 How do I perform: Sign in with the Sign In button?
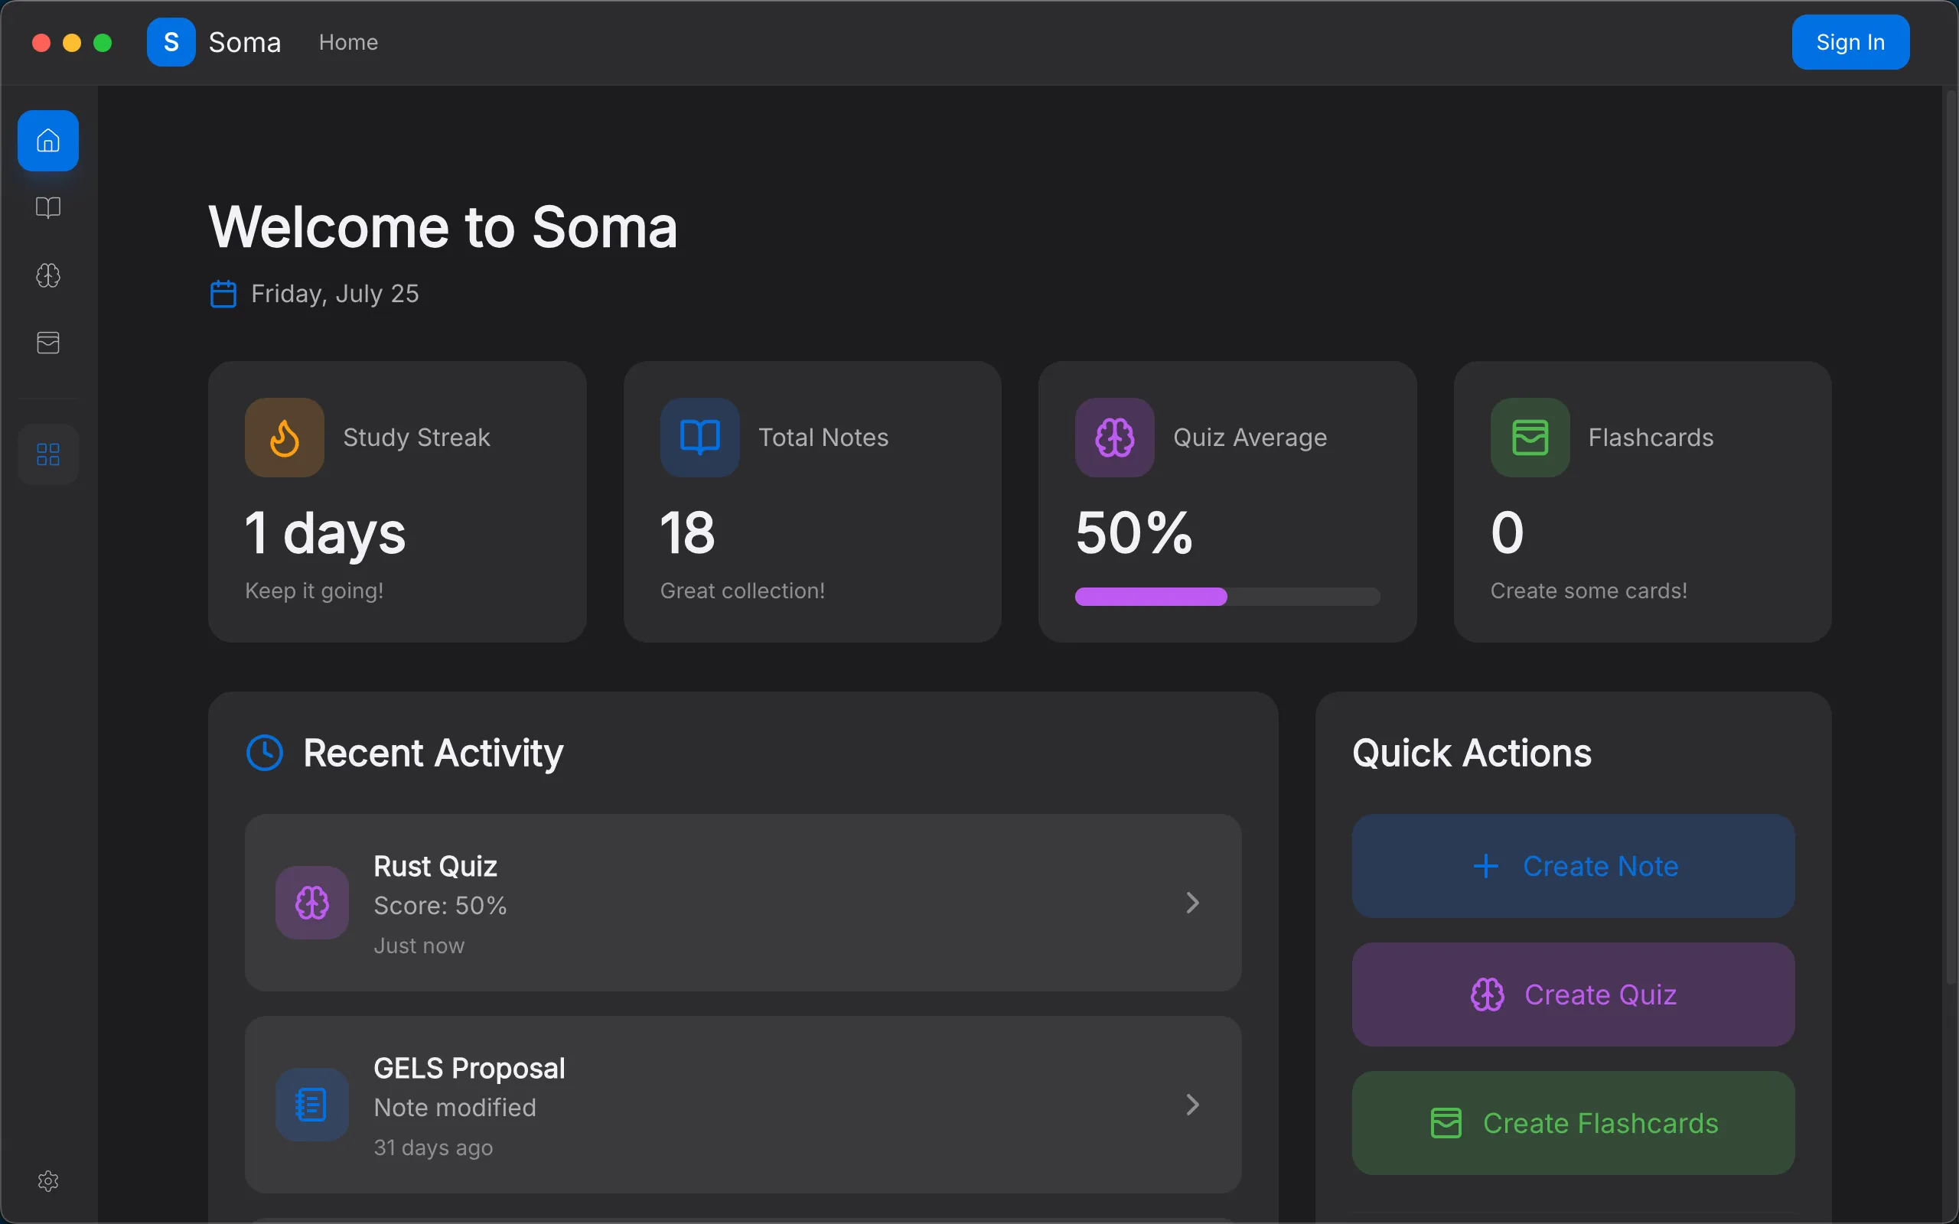click(x=1850, y=42)
